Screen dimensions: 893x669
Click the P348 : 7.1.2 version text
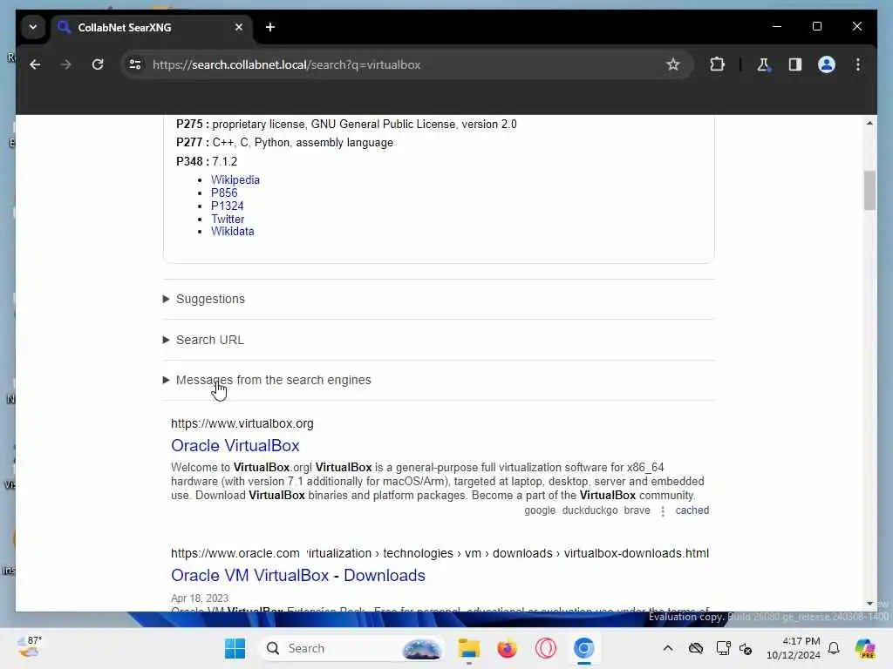(207, 161)
